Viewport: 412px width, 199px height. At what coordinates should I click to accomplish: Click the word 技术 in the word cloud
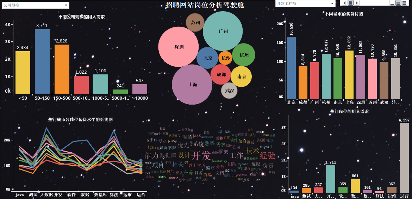[x=252, y=151]
